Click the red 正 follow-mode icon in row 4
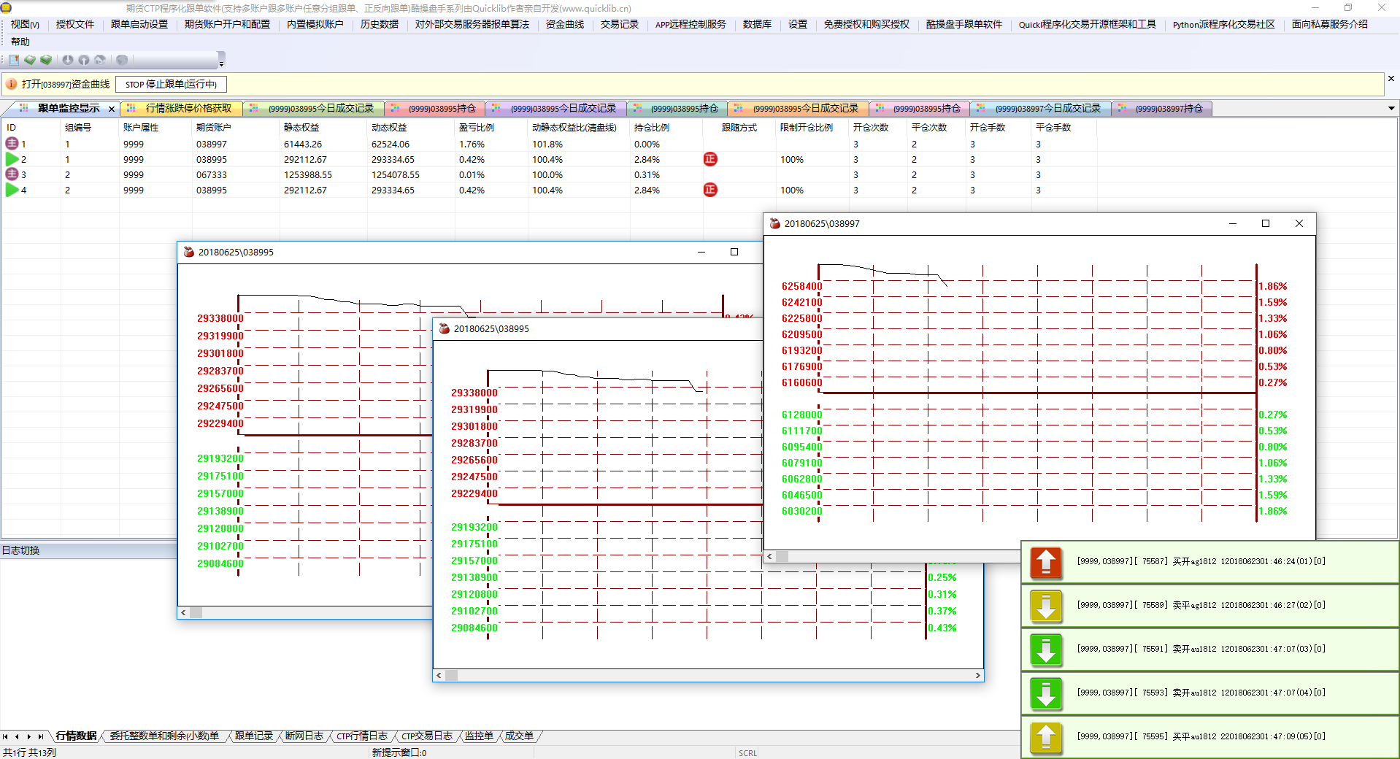Image resolution: width=1400 pixels, height=759 pixels. pyautogui.click(x=710, y=190)
